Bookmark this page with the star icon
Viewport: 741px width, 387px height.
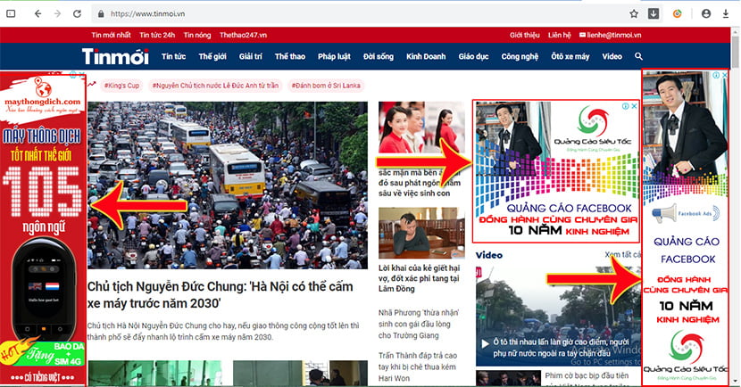click(634, 13)
